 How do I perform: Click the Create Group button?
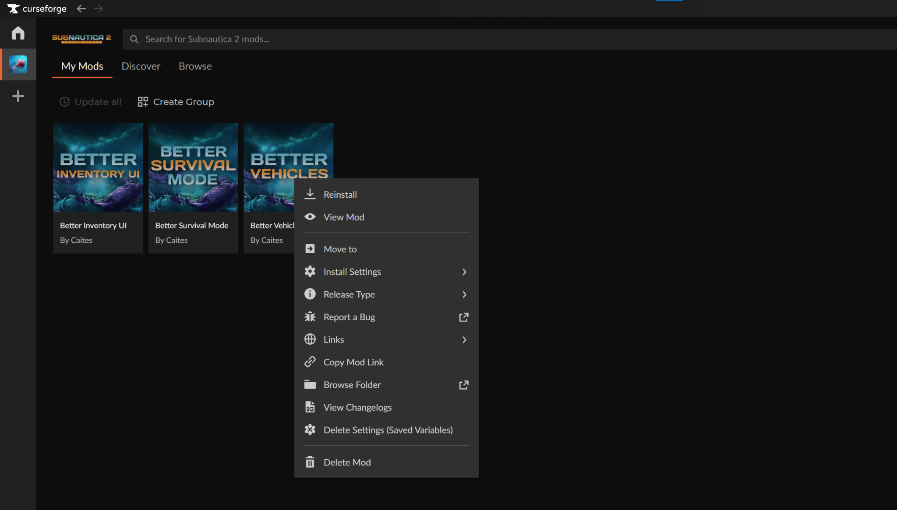[x=176, y=102]
